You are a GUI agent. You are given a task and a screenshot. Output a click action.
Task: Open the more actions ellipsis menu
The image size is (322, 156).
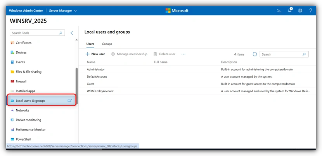pyautogui.click(x=184, y=54)
